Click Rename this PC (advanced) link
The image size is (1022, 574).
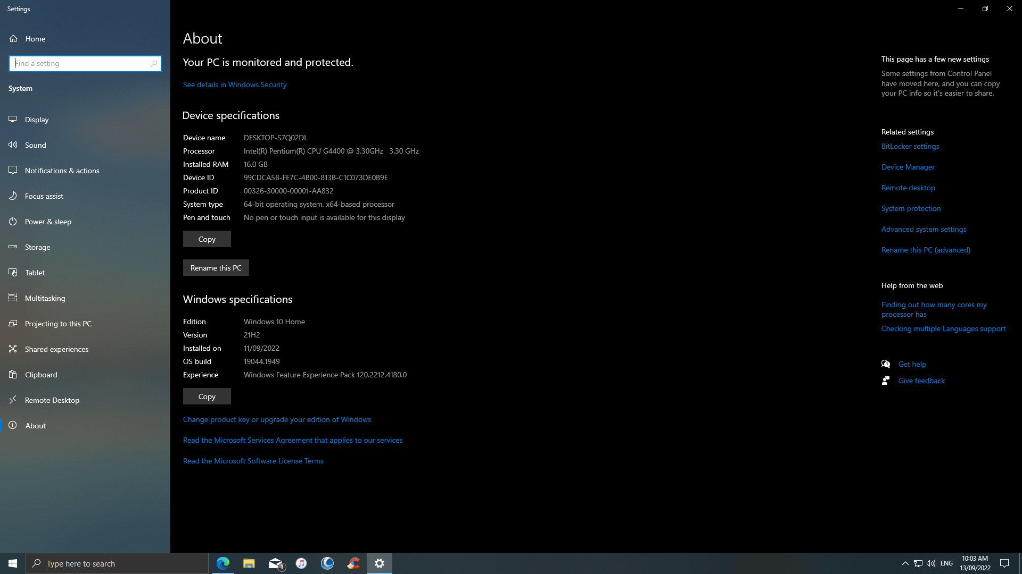click(926, 250)
